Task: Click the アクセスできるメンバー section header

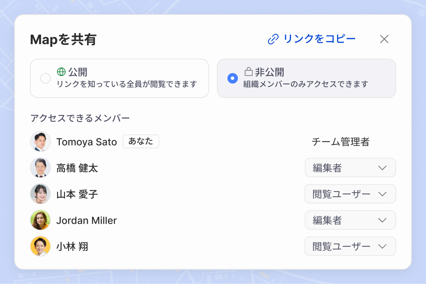Action: coord(80,118)
